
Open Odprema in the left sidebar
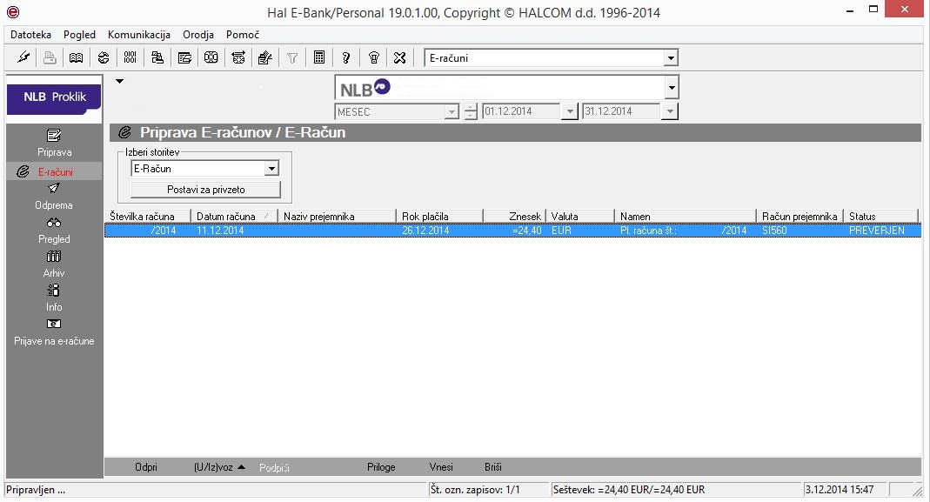click(54, 197)
